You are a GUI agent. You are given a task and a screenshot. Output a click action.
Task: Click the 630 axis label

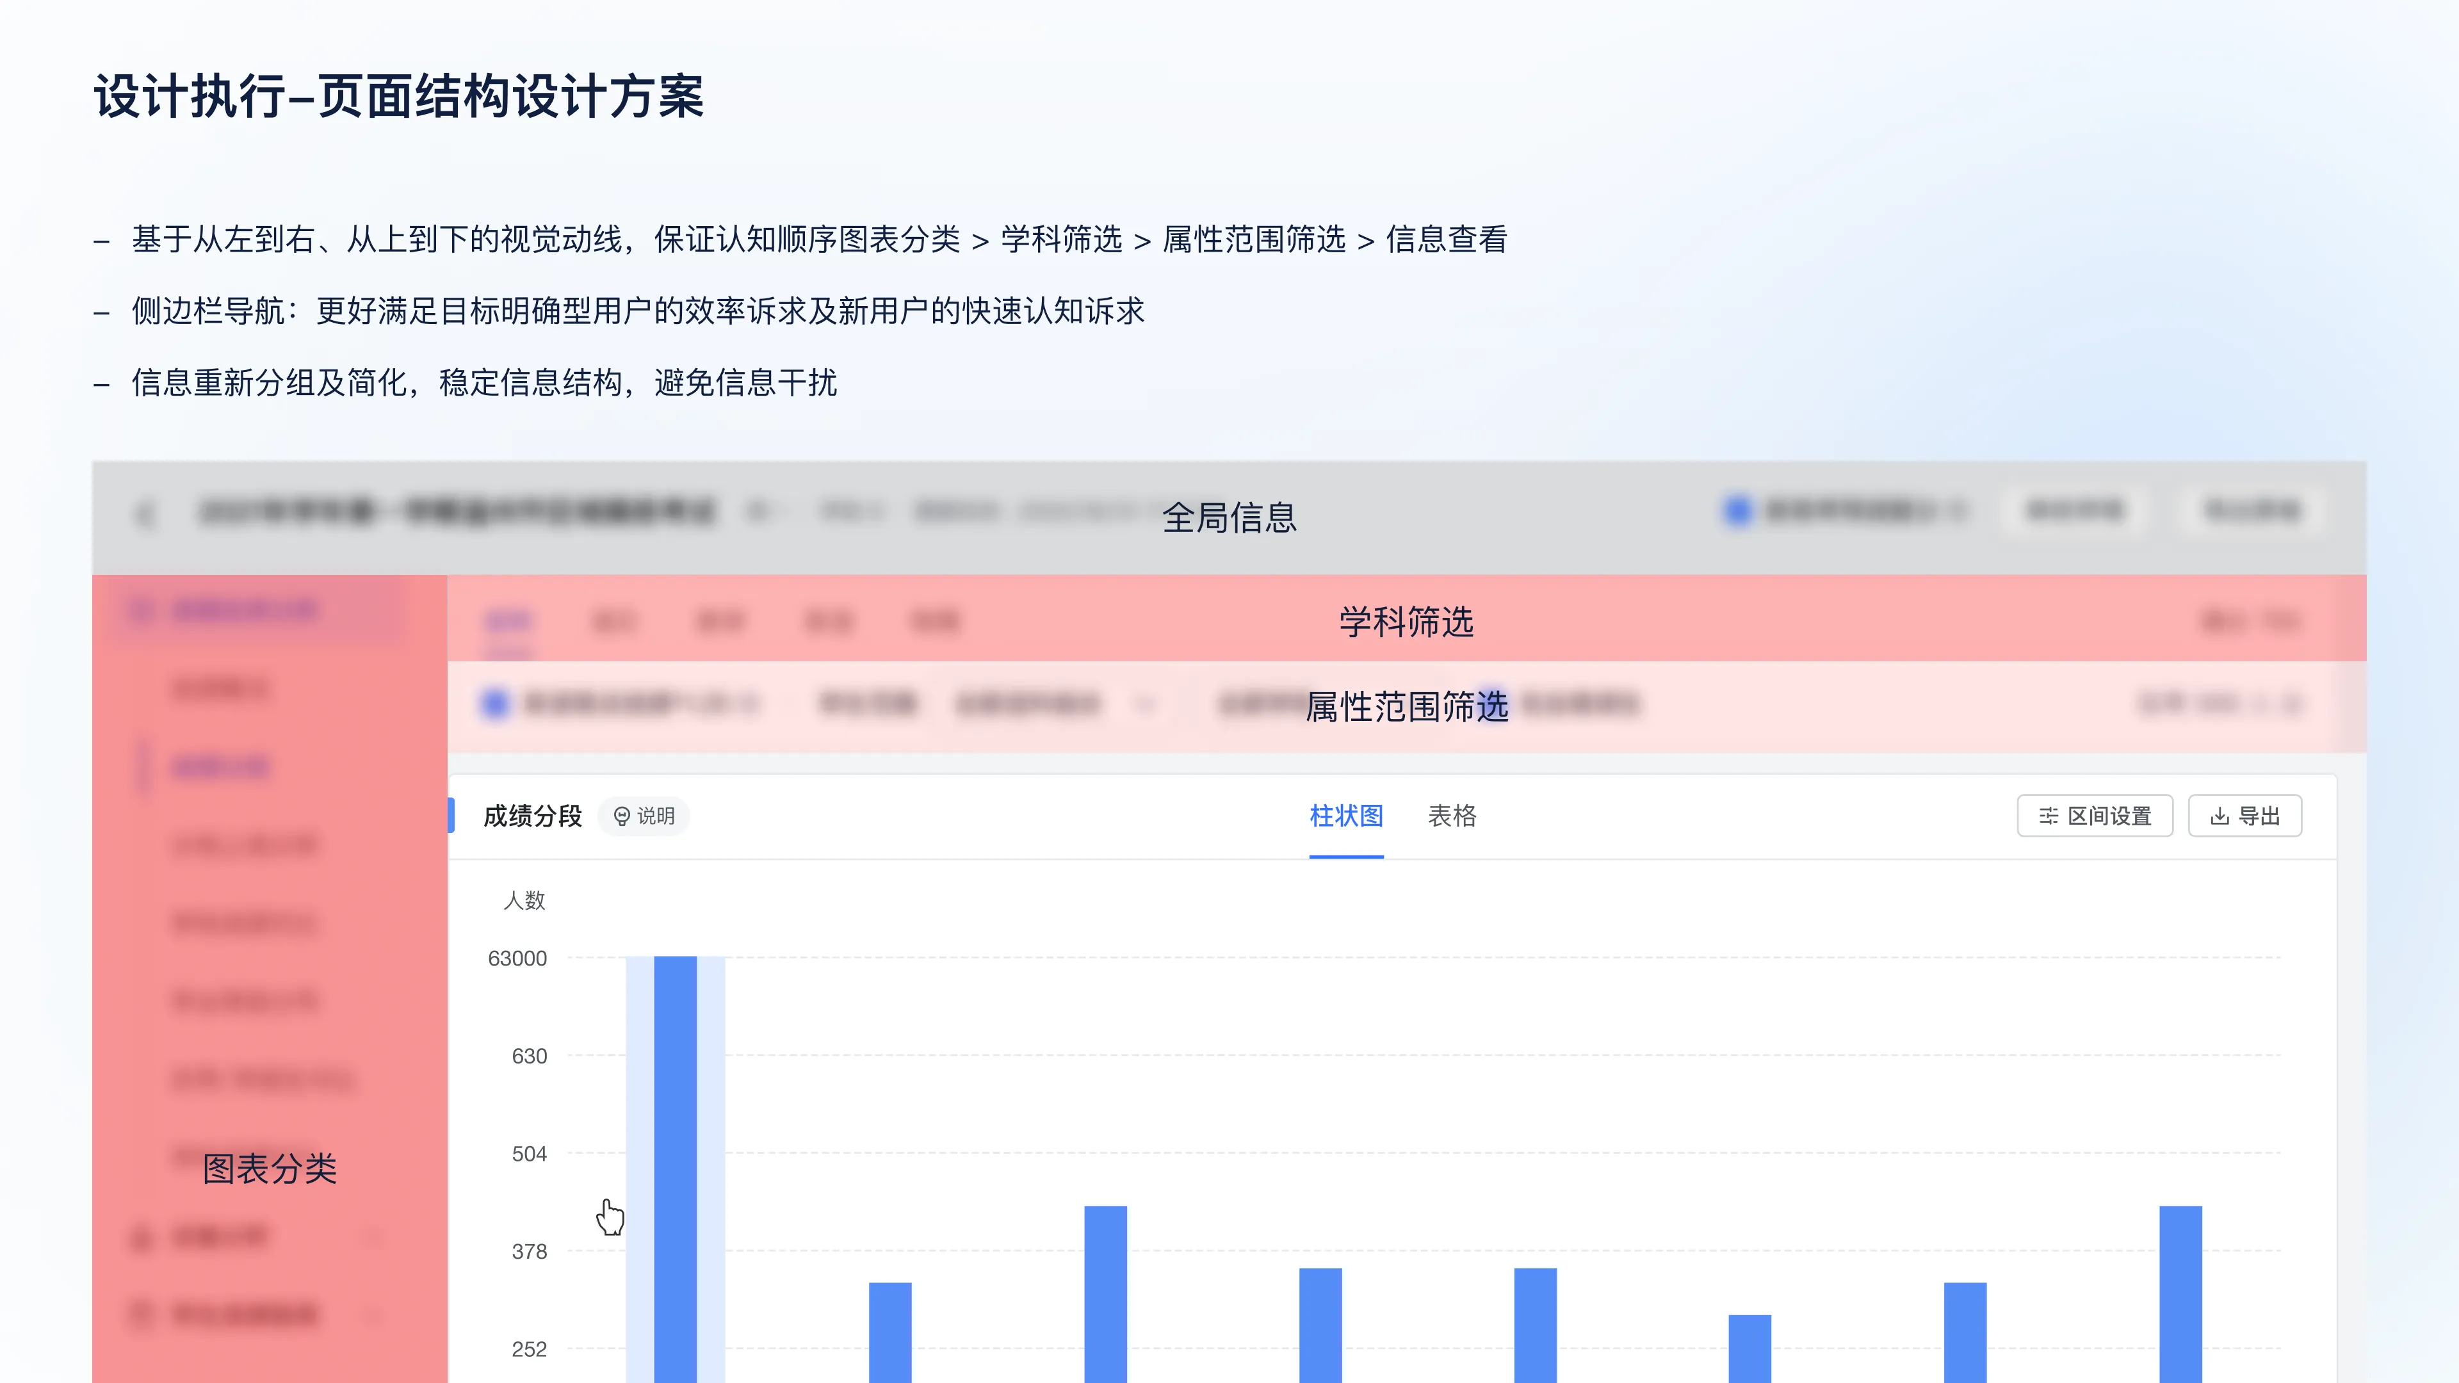coord(529,1056)
